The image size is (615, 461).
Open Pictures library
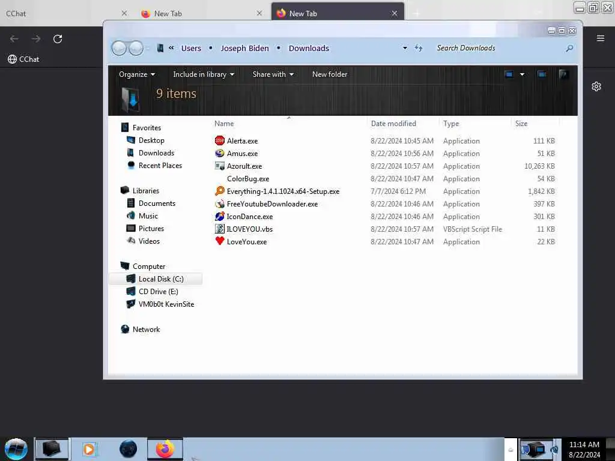point(151,229)
